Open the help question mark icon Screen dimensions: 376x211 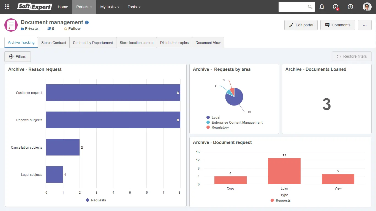tap(350, 7)
